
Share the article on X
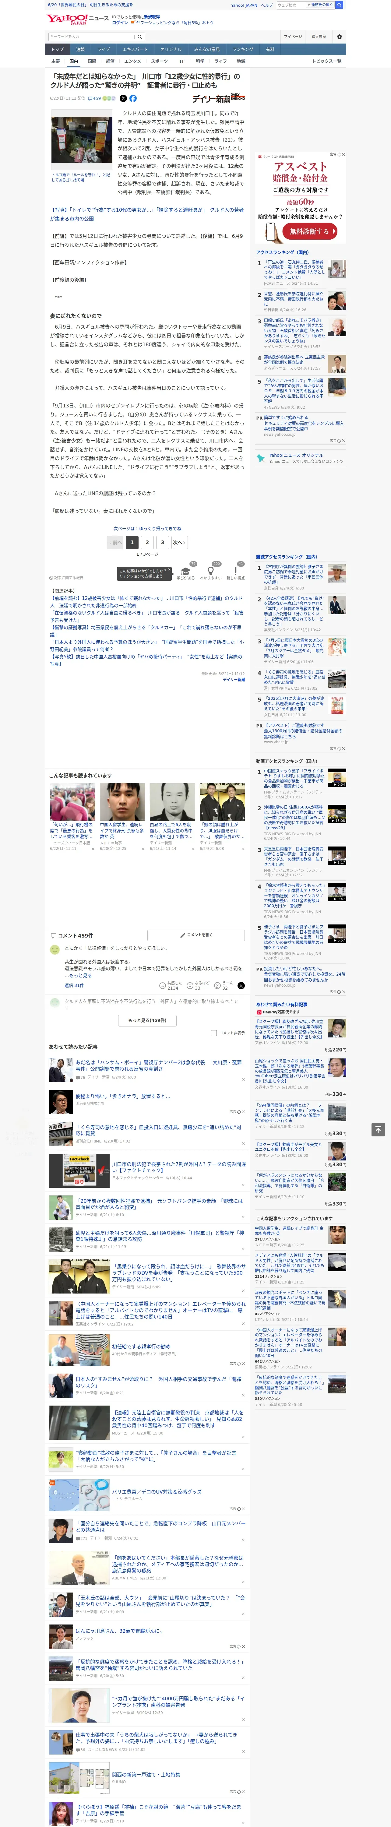(123, 99)
